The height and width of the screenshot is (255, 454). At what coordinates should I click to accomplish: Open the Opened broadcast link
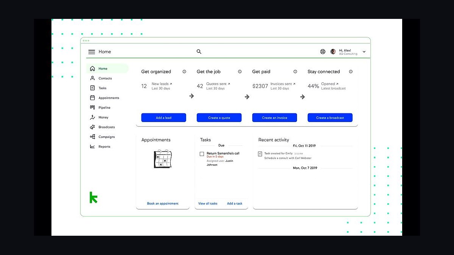pos(330,84)
